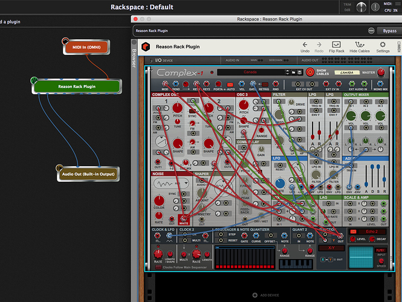This screenshot has height=302, width=402.
Task: Toggle Clocks Follow Main Sequencer
Action: tap(159, 267)
